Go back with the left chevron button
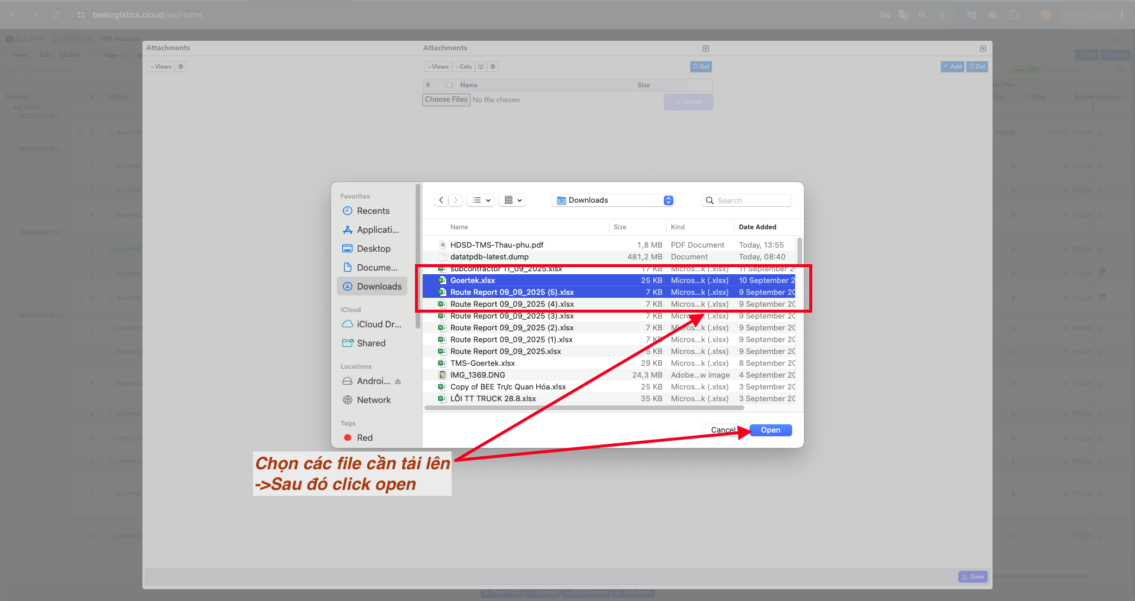The image size is (1135, 601). (x=441, y=200)
